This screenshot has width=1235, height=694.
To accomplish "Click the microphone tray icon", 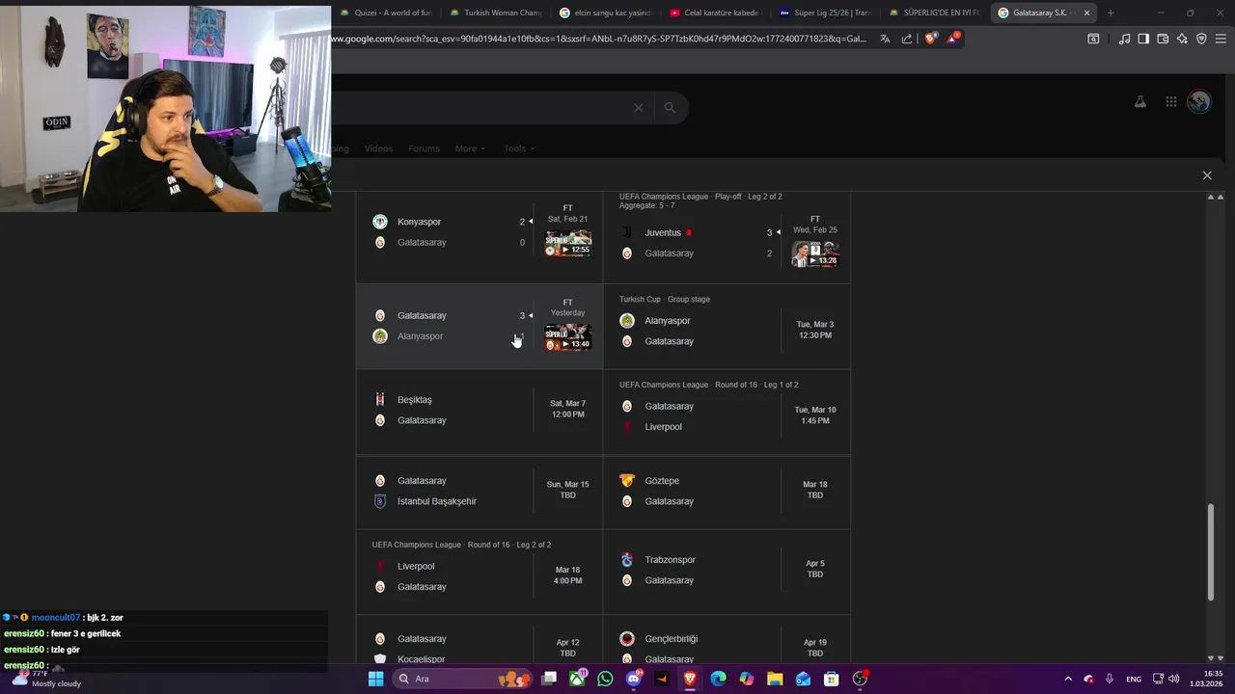I will [x=1110, y=679].
